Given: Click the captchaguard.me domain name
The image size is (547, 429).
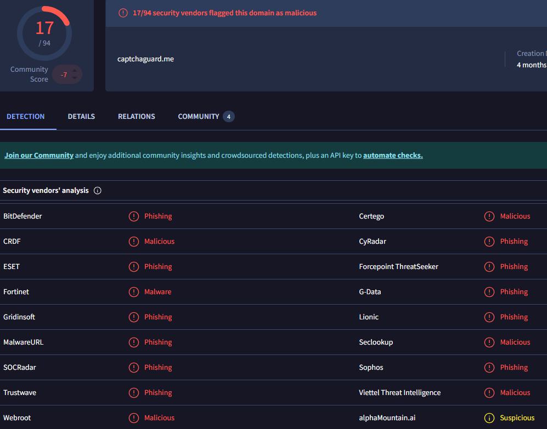Looking at the screenshot, I should [145, 59].
